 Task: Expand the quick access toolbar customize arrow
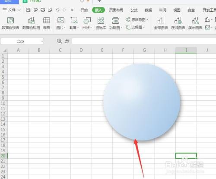coord(72,10)
